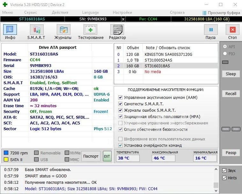The image size is (242, 194).
Task: Click the gray Removable indicator
Action: coord(36,153)
